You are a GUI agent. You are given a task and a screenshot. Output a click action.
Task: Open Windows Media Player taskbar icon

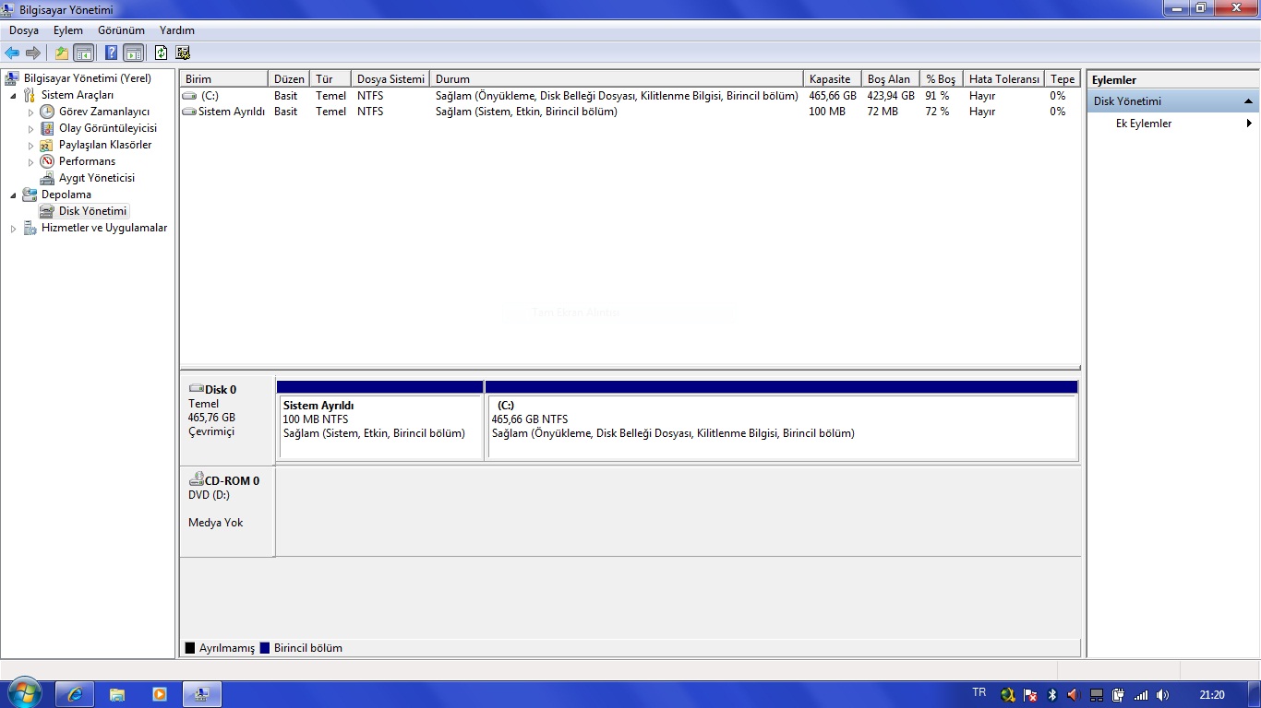[159, 694]
